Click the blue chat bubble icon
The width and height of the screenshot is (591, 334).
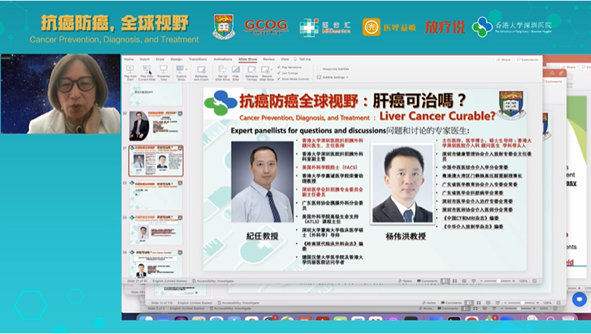(x=579, y=299)
